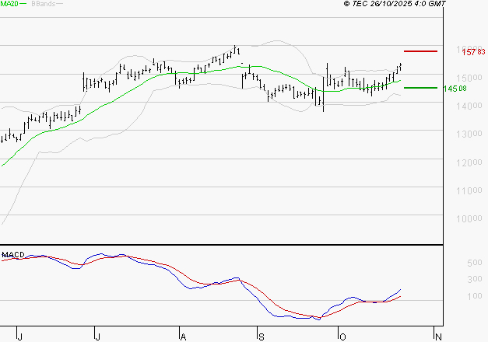Click the 140.00 price axis label
The width and height of the screenshot is (488, 342).
(469, 106)
